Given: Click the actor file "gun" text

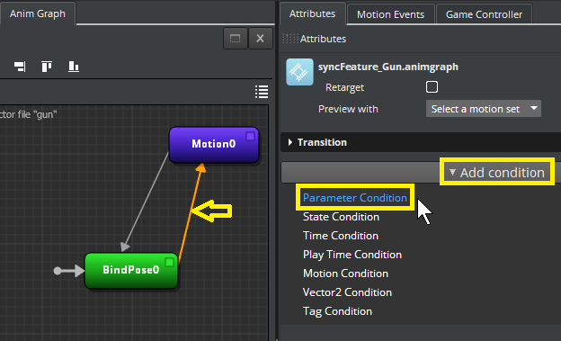Looking at the screenshot, I should pos(28,114).
